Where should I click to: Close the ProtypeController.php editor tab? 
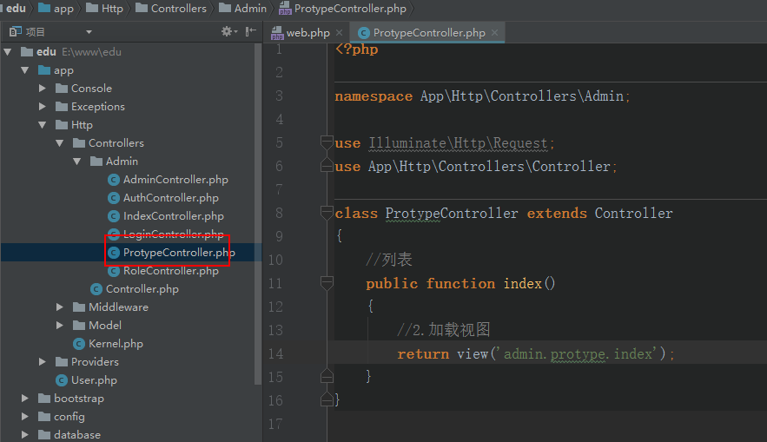[495, 33]
